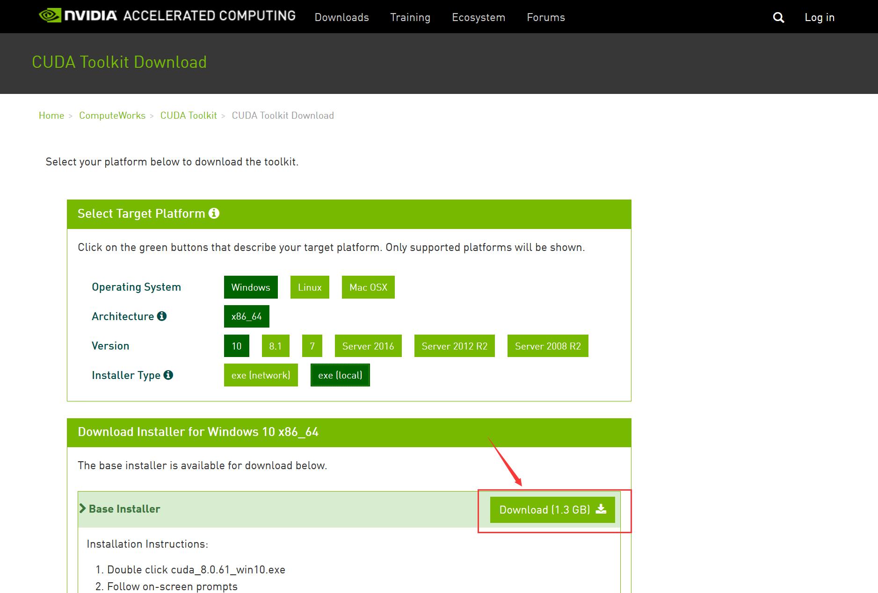The width and height of the screenshot is (878, 593).
Task: Click the Installer Type info icon
Action: tap(168, 375)
